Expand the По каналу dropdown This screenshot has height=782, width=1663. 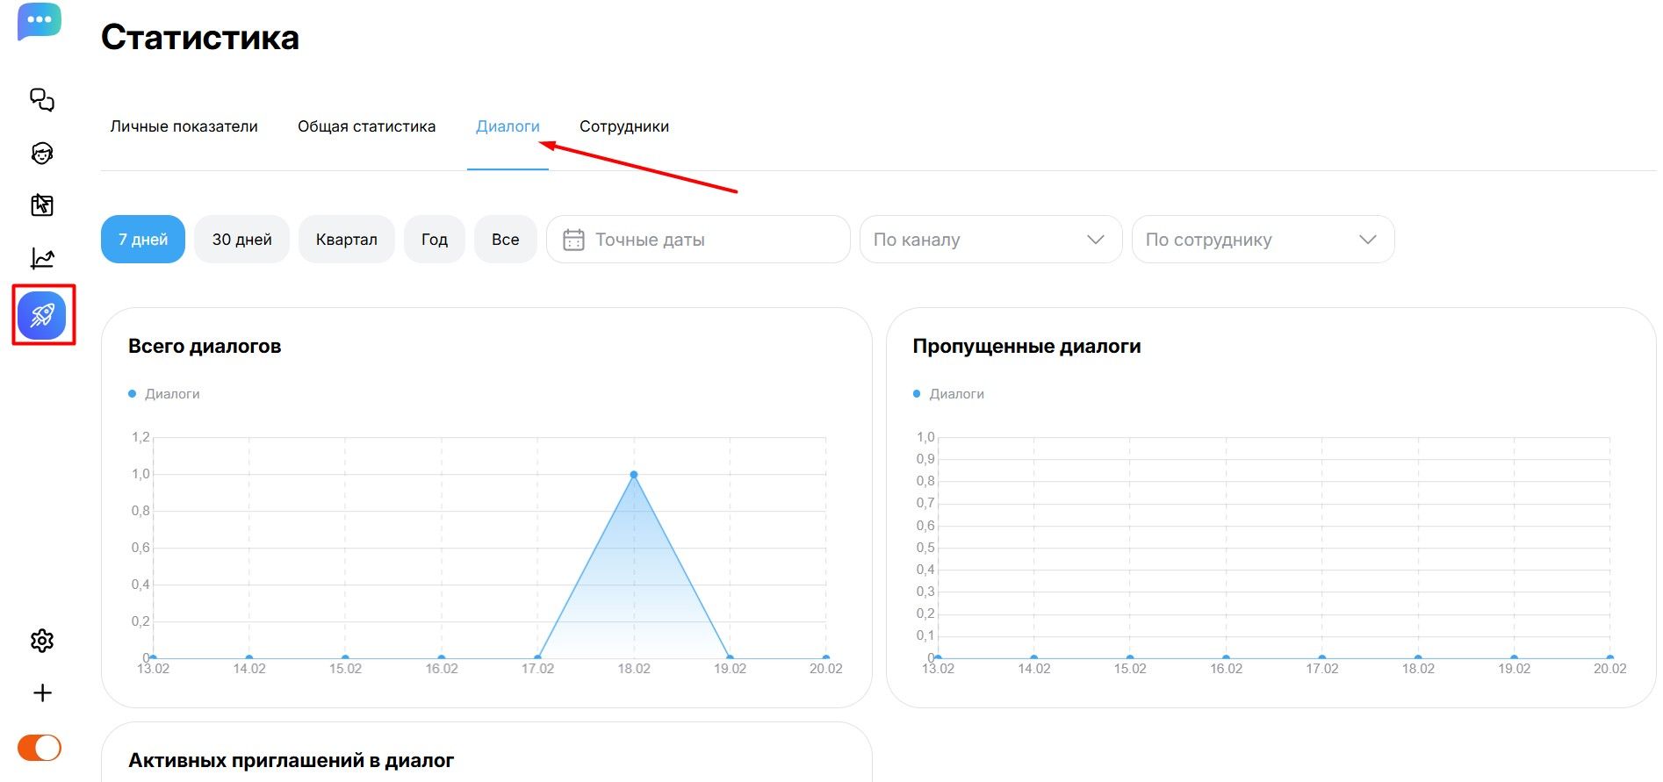(990, 240)
